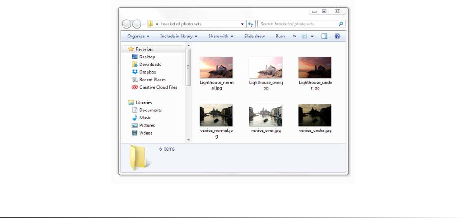Screen dimensions: 466x218
Task: Click the large folder icon in details pane
Action: click(x=138, y=158)
